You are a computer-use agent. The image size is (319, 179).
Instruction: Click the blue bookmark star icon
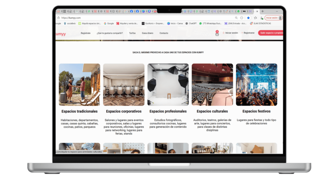[x=248, y=18]
